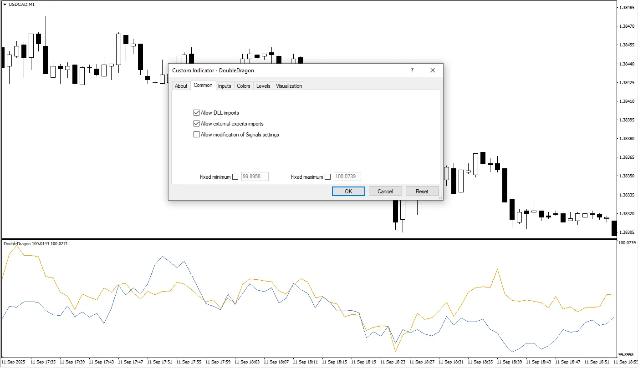Screen dimensions: 638x368
Task: Click the Cancel button
Action: coord(385,191)
